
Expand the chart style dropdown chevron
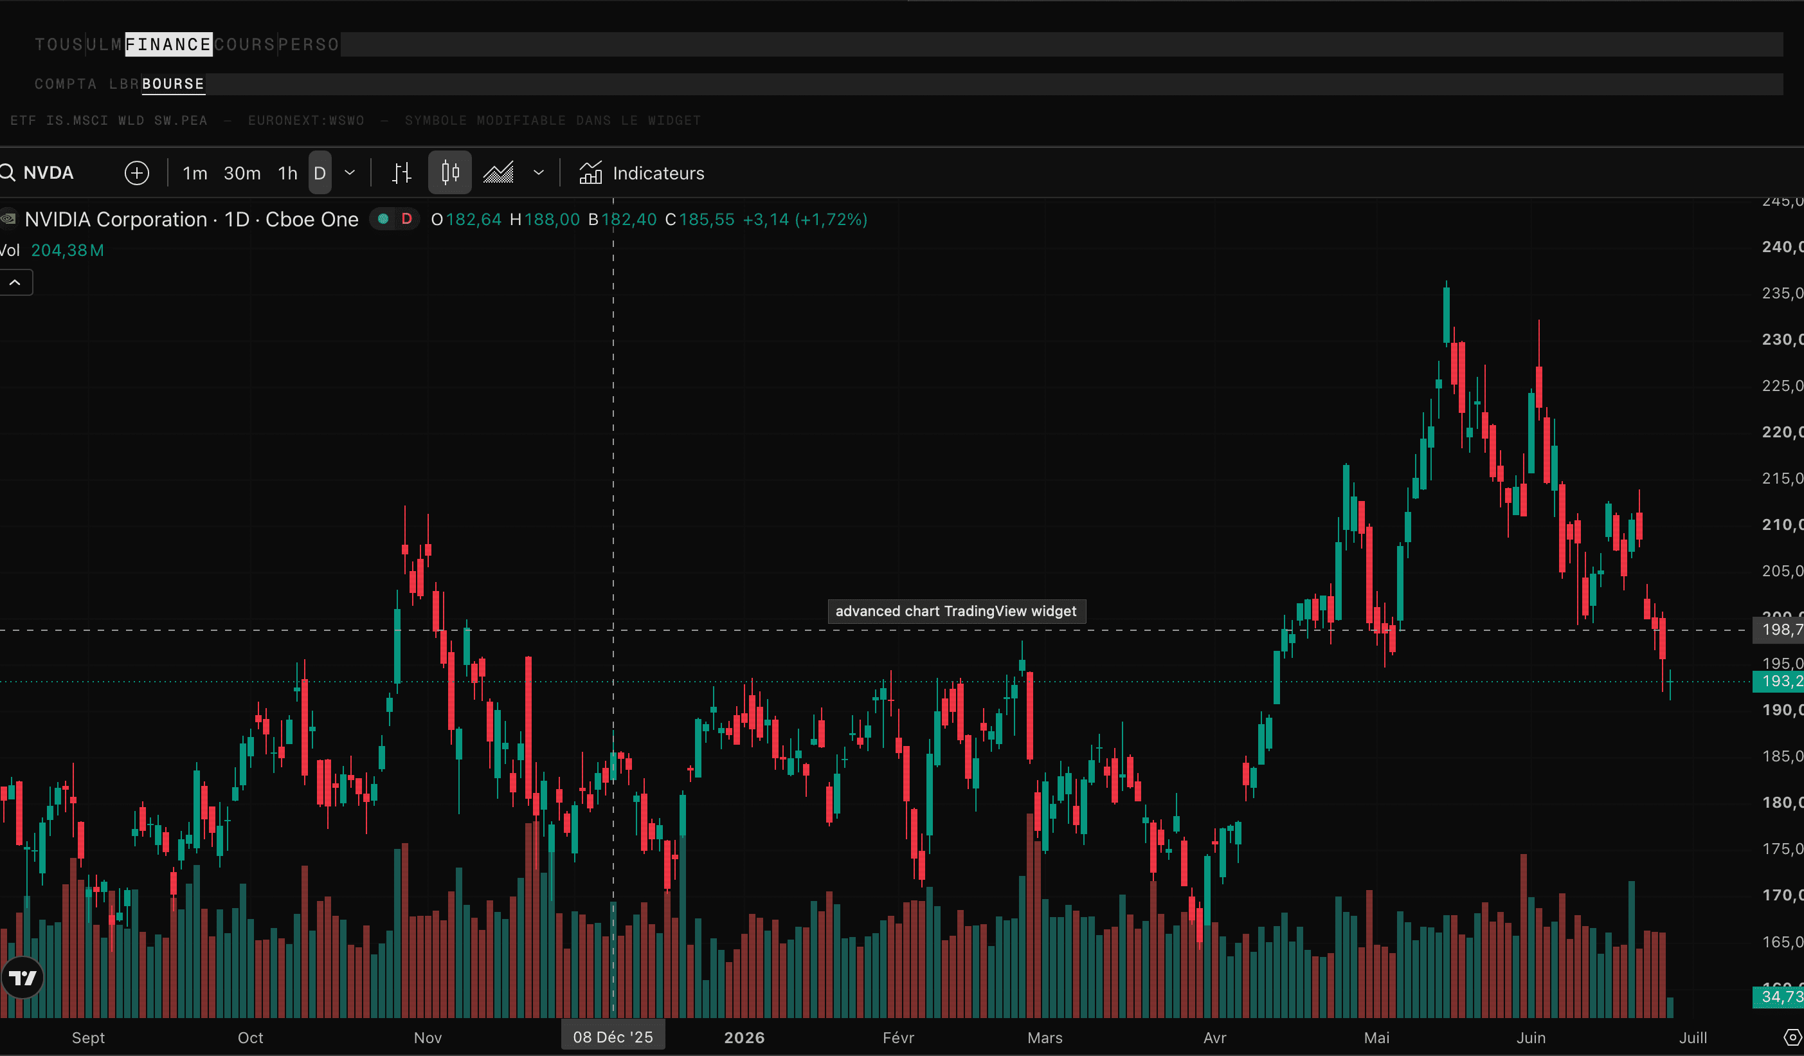538,172
